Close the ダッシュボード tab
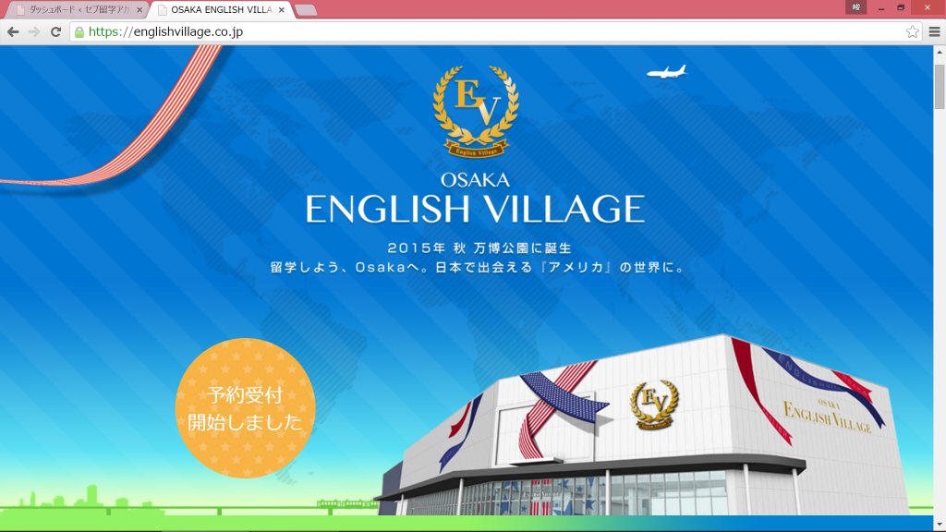Viewport: 946px width, 532px height. [x=139, y=9]
